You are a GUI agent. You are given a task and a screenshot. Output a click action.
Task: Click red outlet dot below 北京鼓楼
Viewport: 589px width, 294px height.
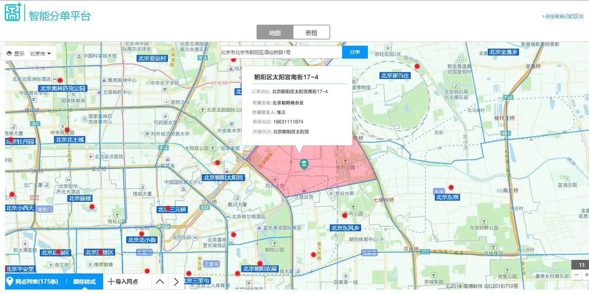92,207
